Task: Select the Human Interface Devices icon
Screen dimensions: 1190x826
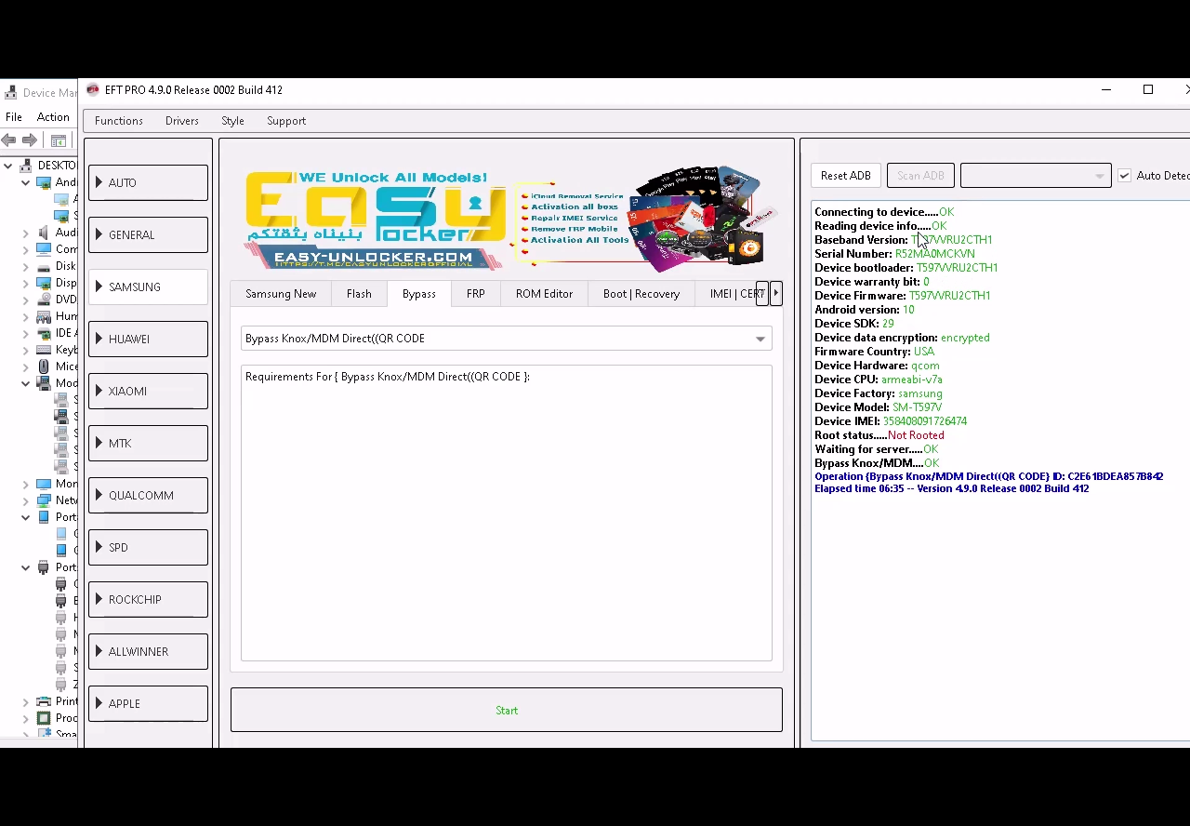Action: 44,316
